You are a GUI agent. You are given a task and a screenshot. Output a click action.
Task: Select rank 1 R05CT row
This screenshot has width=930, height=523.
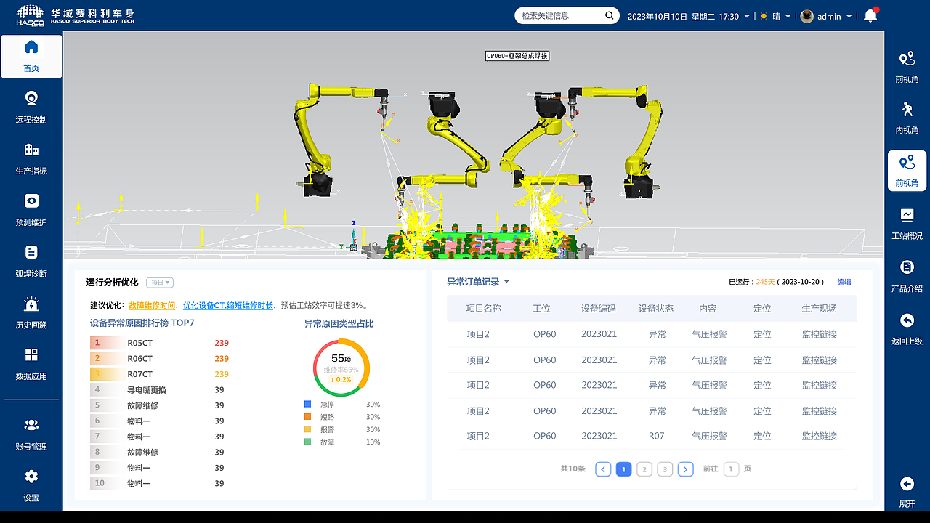click(x=159, y=343)
